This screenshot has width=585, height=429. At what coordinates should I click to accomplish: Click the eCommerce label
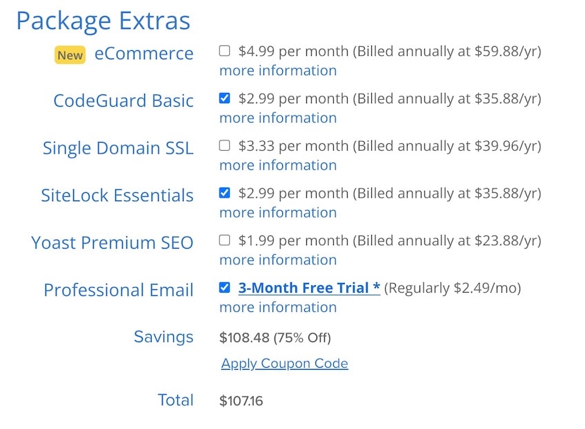click(143, 54)
